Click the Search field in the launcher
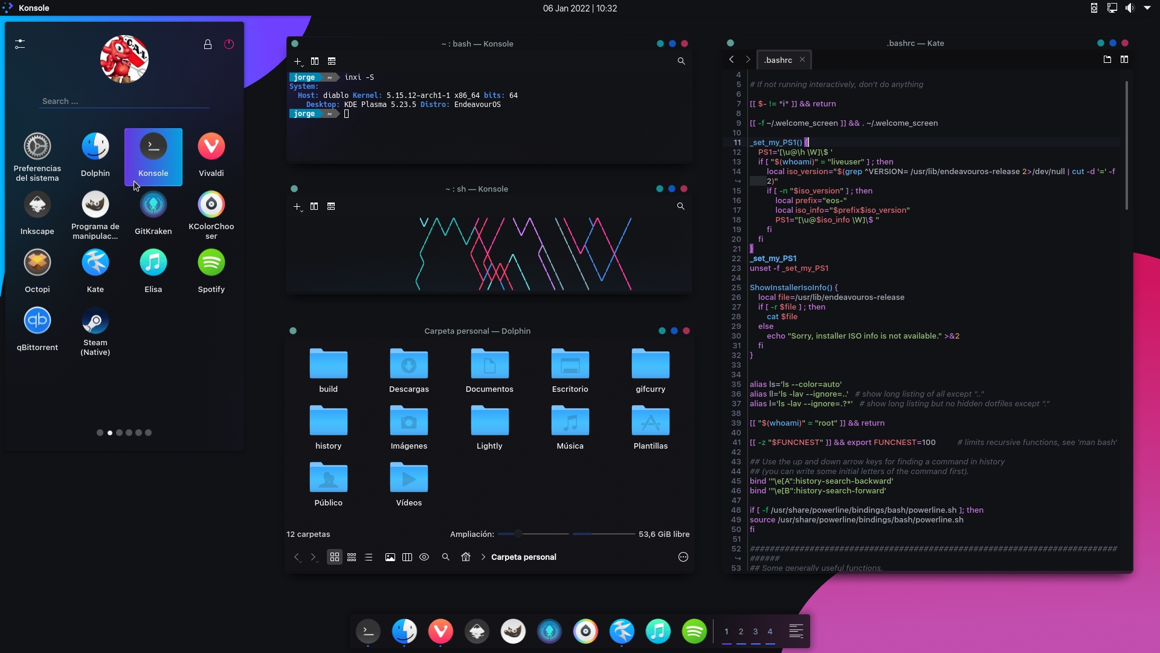 (125, 101)
